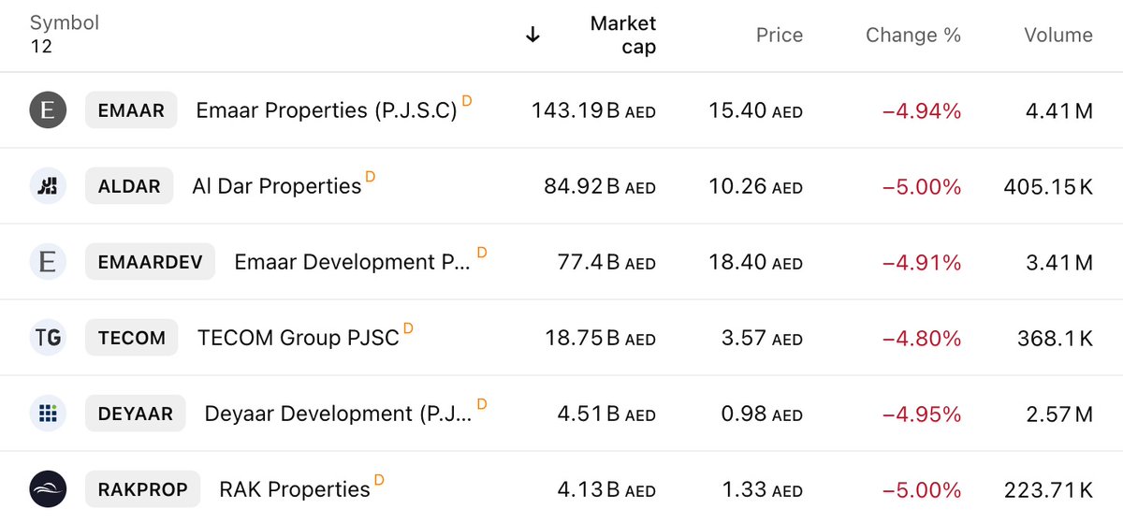1123x523 pixels.
Task: Open Deyaar Development company name link
Action: (x=338, y=414)
